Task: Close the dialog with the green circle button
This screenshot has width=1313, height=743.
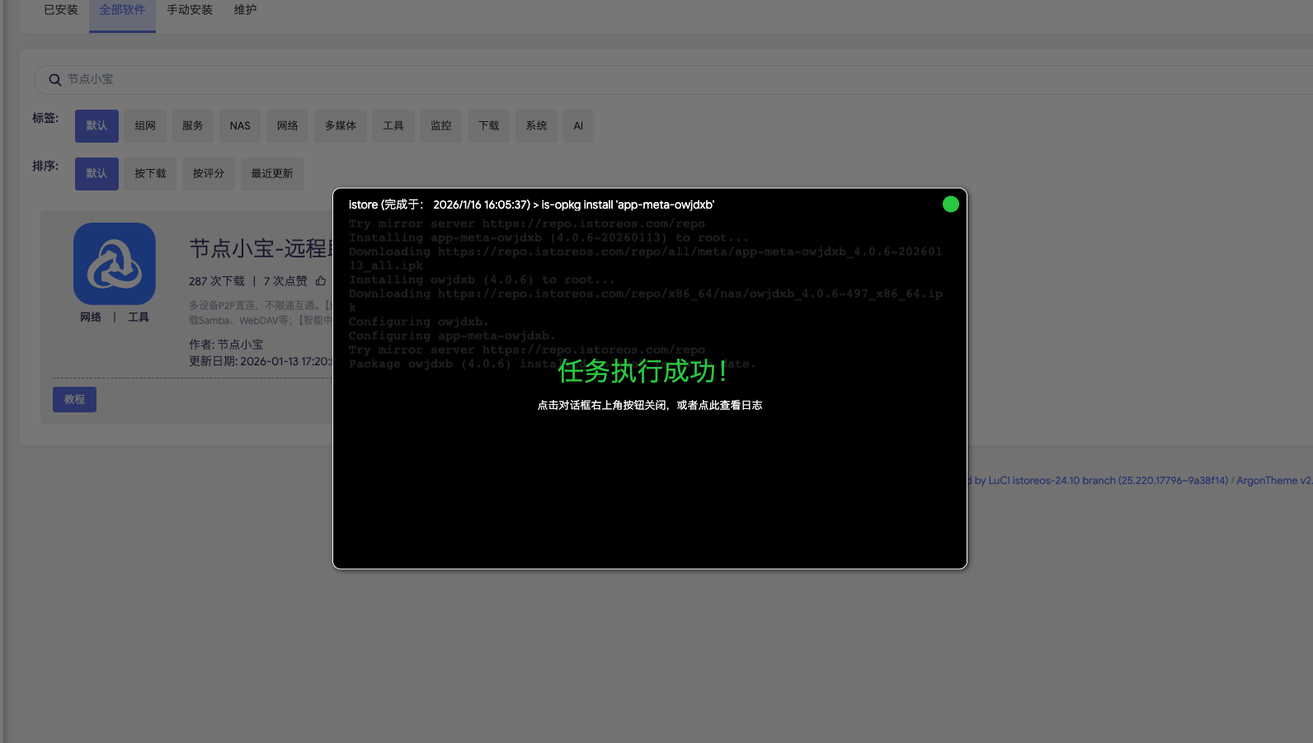Action: tap(950, 205)
